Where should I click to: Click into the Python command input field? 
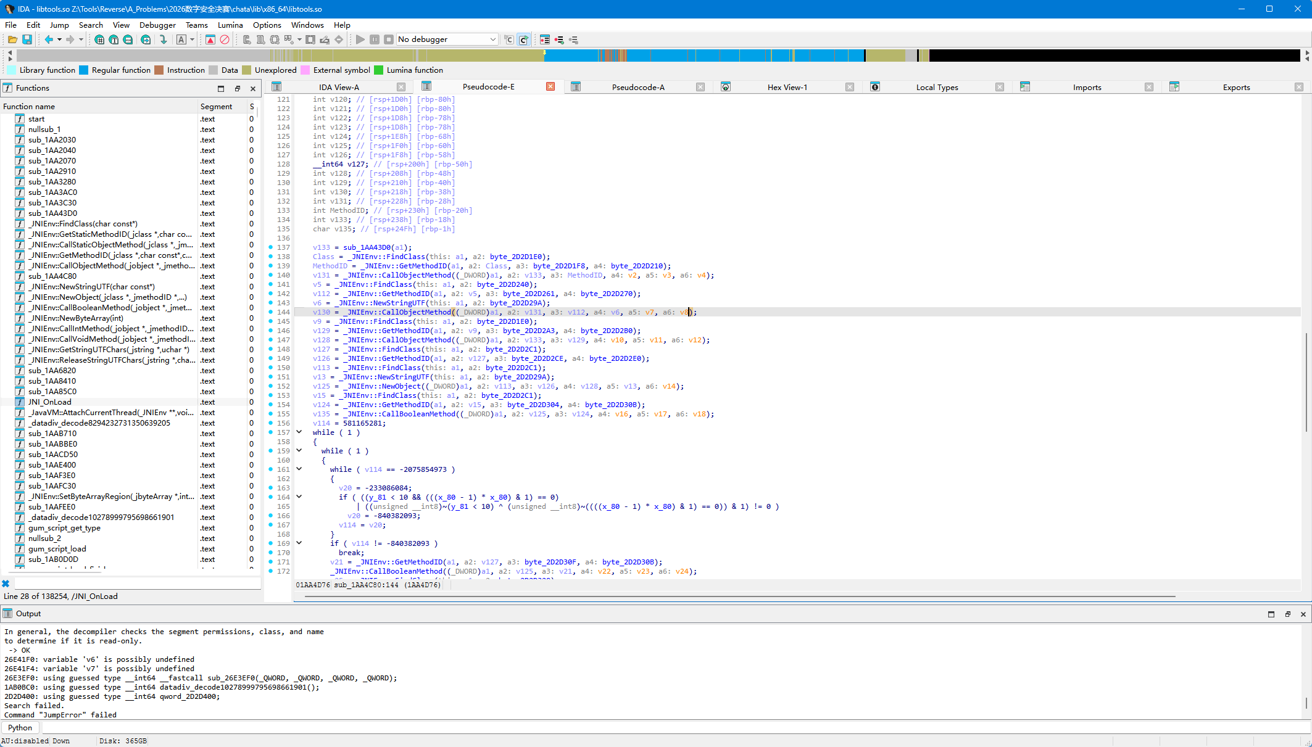(676, 728)
